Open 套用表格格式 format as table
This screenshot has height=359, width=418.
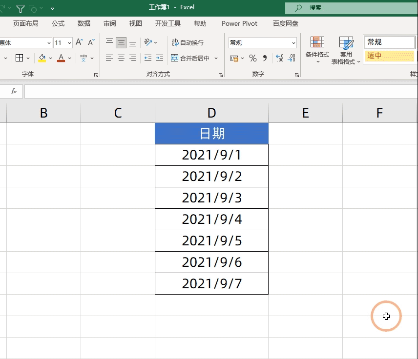coord(346,51)
